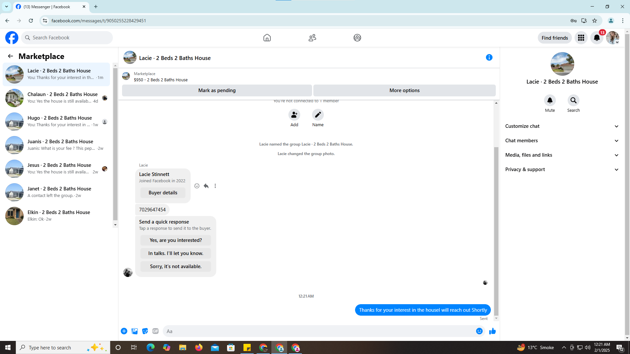Viewport: 630px width, 354px height.
Task: Click the chat list scrollbar
Action: [115, 144]
